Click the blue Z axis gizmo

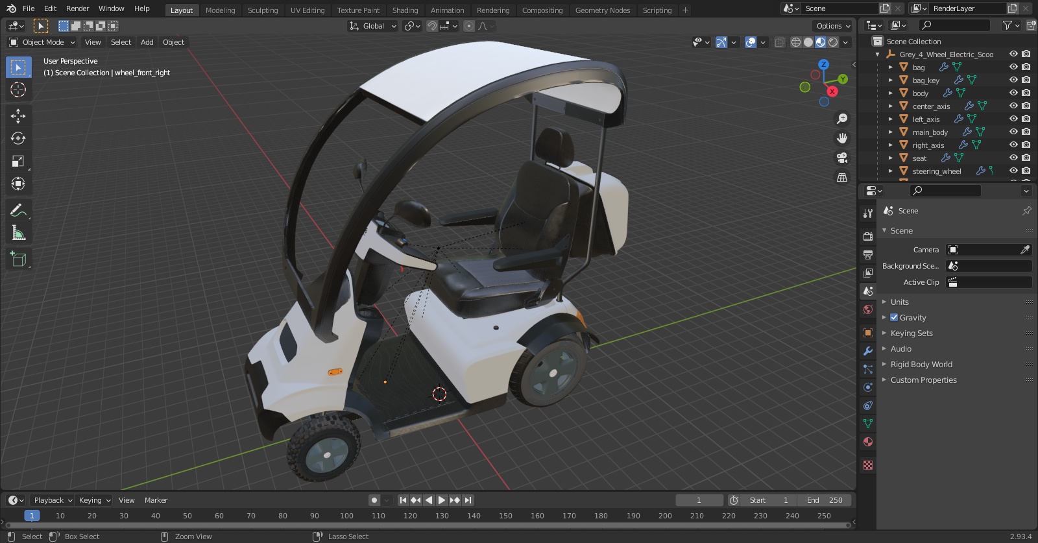(x=823, y=64)
